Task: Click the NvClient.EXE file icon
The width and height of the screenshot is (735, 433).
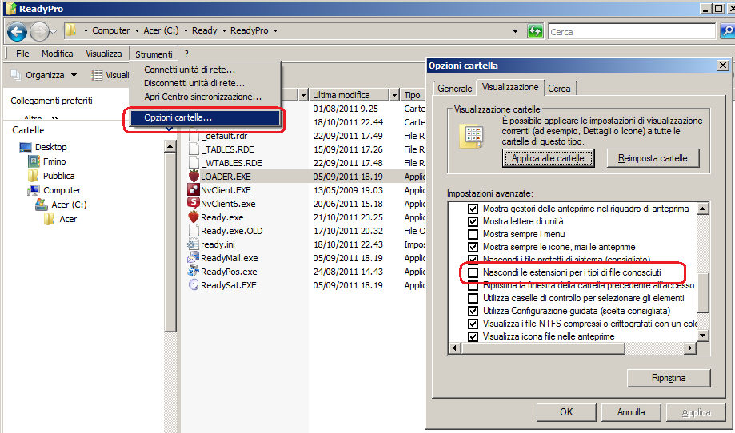Action: point(194,190)
